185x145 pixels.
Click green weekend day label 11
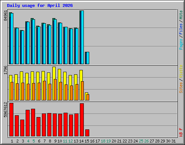pos(65,141)
